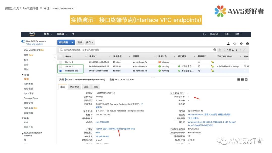272x153 pixels.
Task: Minimize the details pane layout icon
Action: 239,80
